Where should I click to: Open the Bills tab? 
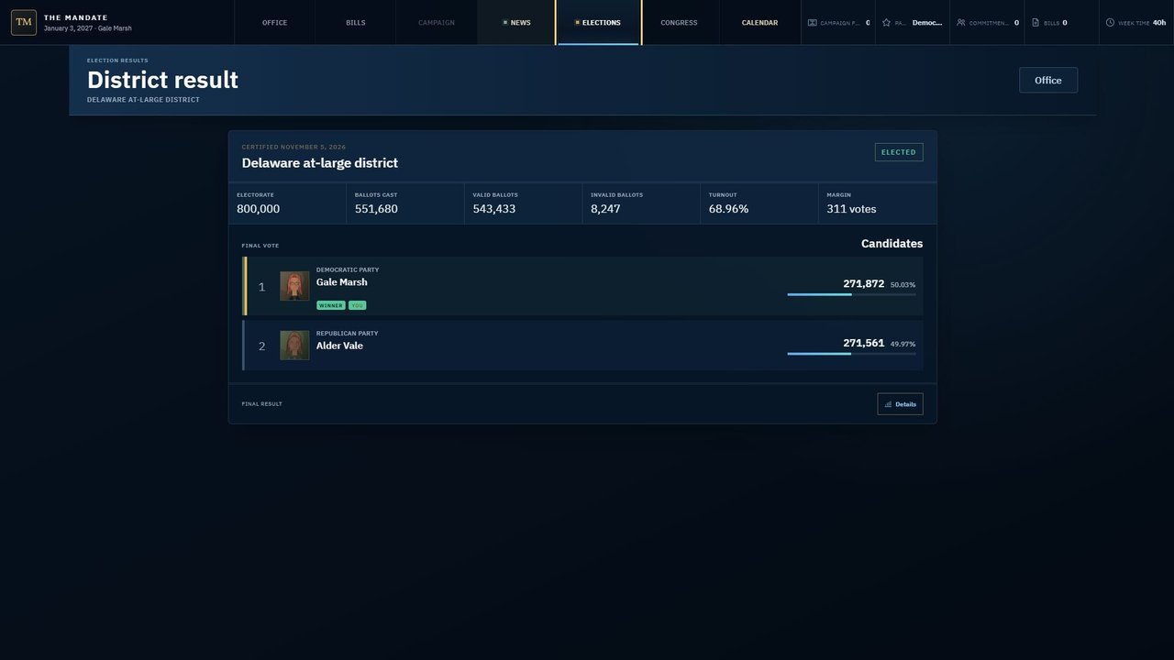(355, 22)
